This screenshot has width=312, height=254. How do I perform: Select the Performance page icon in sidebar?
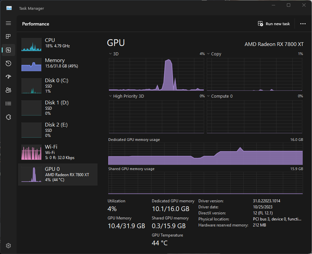tap(8, 50)
